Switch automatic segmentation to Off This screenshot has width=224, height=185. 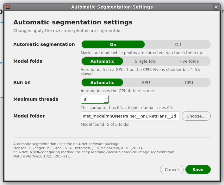[178, 44]
